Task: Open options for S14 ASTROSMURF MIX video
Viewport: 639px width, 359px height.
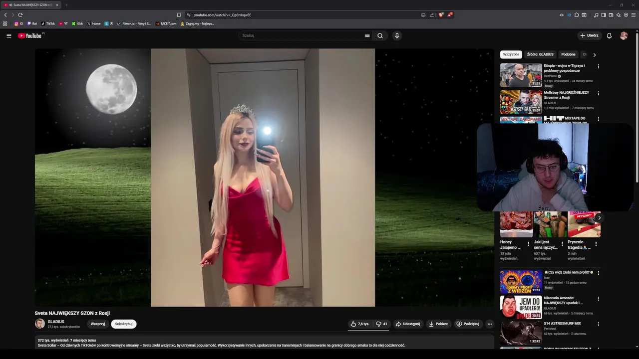Action: (x=598, y=324)
